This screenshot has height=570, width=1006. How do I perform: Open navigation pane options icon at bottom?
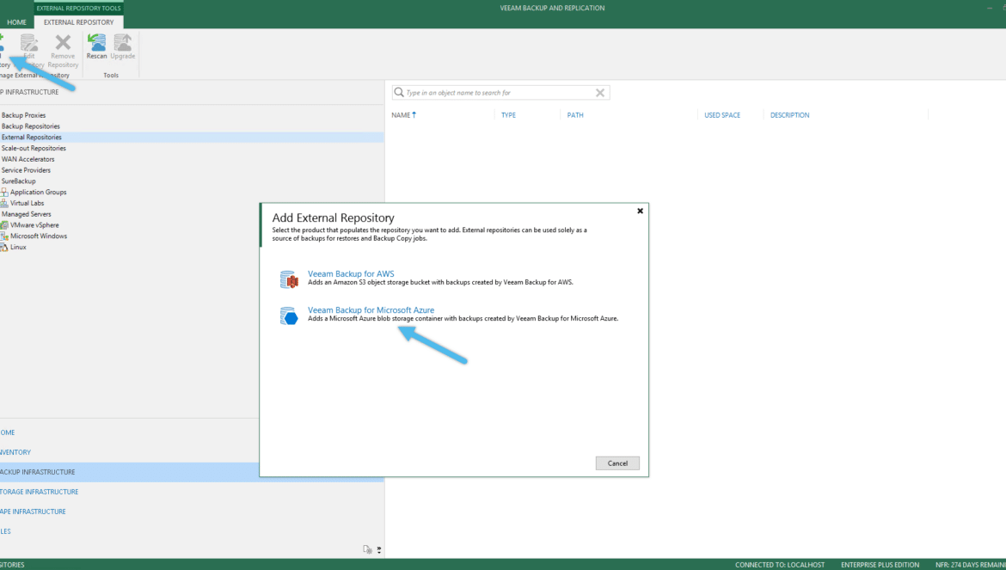[x=368, y=549]
